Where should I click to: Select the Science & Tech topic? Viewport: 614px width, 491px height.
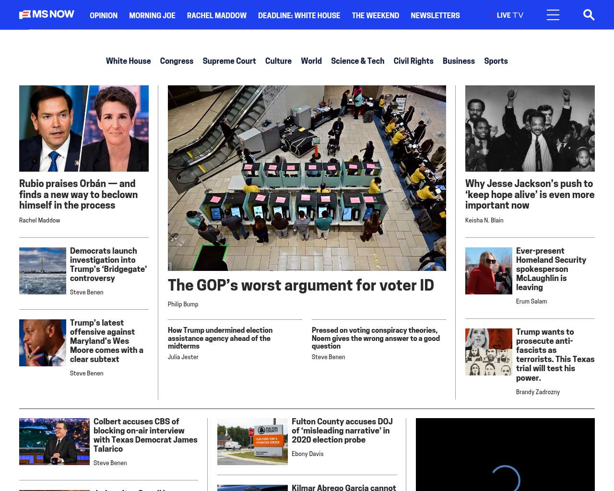coord(357,61)
